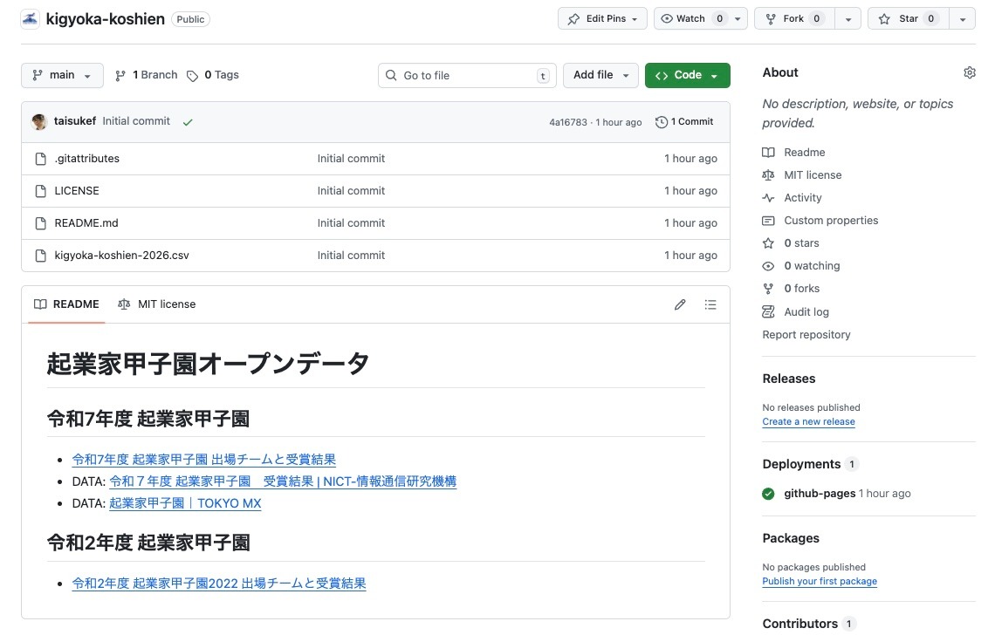Open the kigyoka-koshien-2026.csv file
Screen dimensions: 995x635
121,256
